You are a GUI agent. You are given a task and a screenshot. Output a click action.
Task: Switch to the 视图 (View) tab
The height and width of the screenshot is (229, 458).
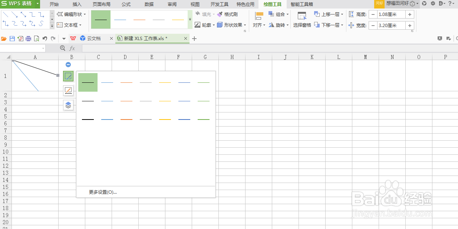[x=195, y=4]
